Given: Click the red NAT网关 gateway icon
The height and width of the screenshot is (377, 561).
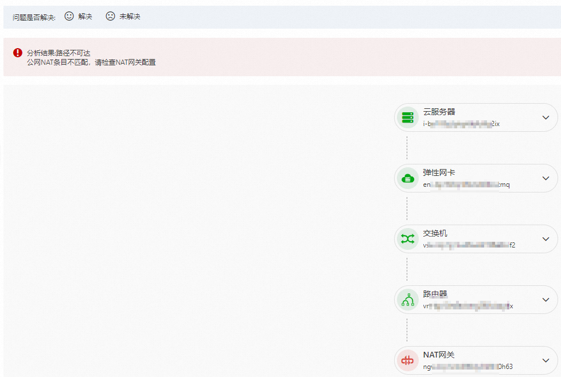Looking at the screenshot, I should tap(408, 360).
